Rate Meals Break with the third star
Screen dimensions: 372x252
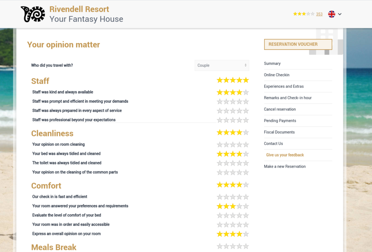point(233,246)
